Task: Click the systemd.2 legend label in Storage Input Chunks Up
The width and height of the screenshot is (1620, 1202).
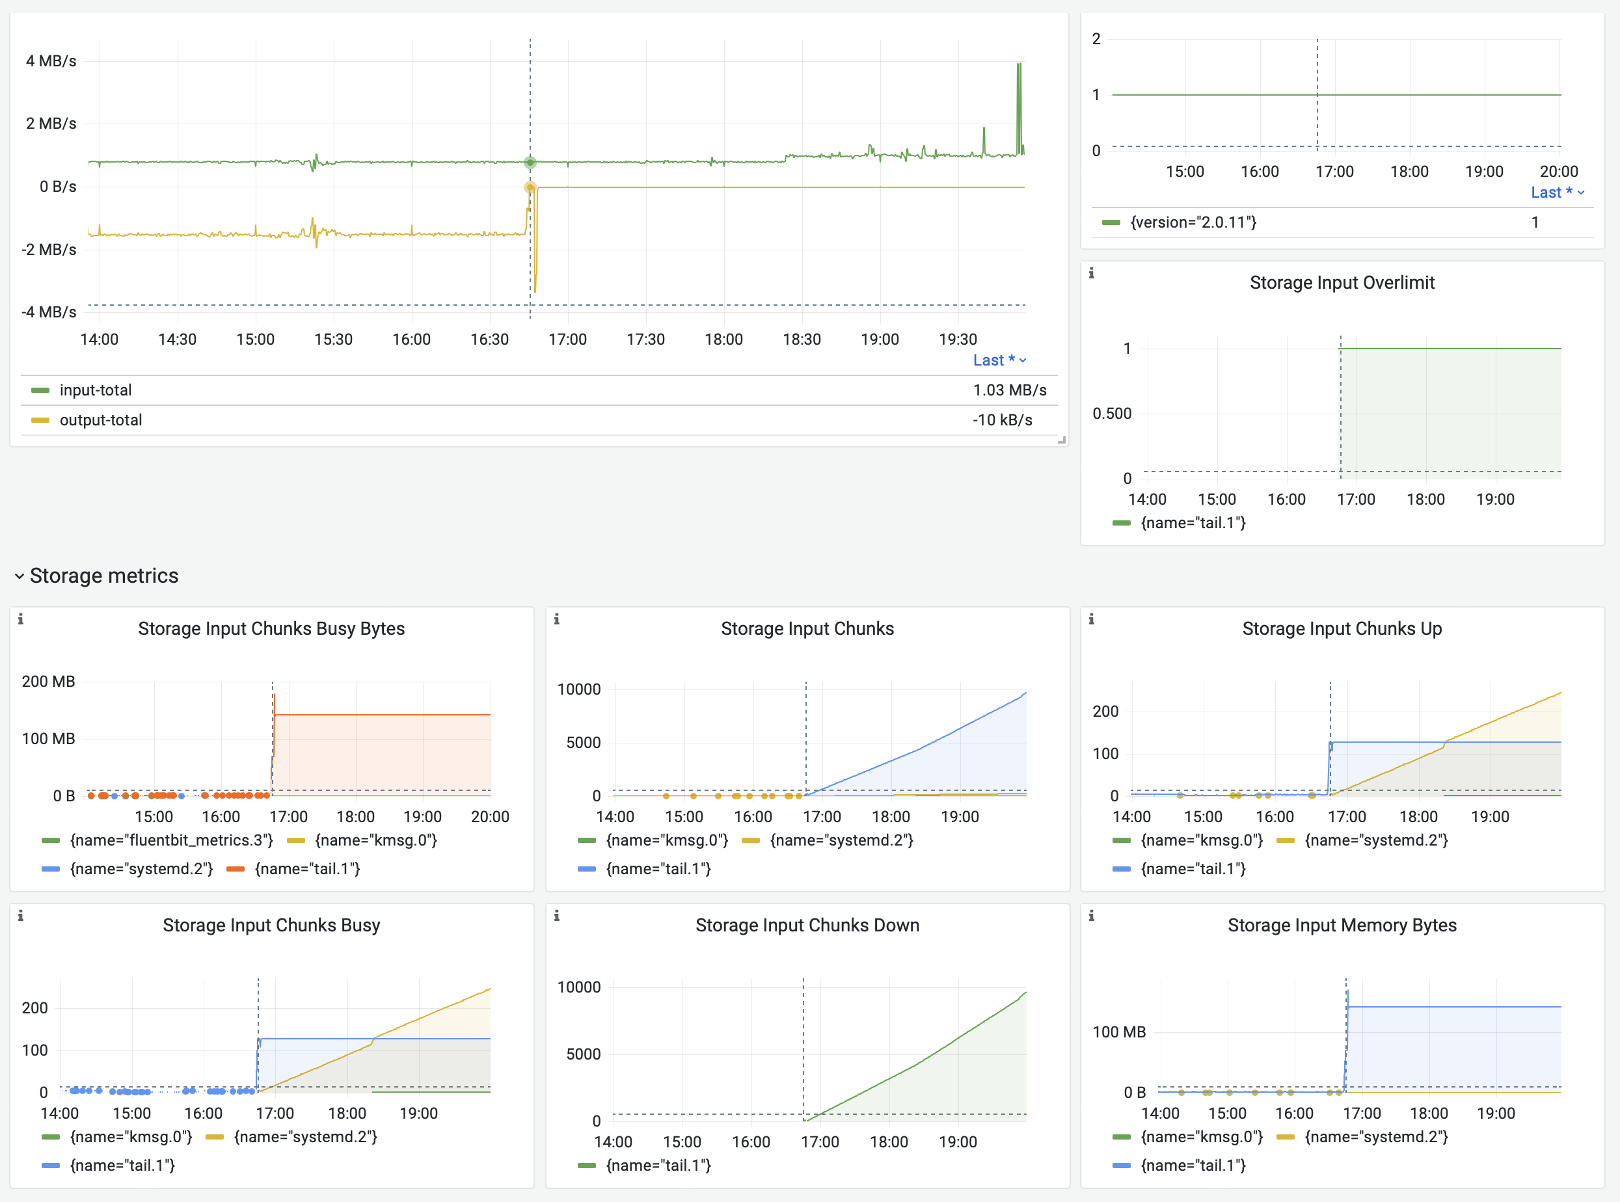Action: pos(1378,840)
